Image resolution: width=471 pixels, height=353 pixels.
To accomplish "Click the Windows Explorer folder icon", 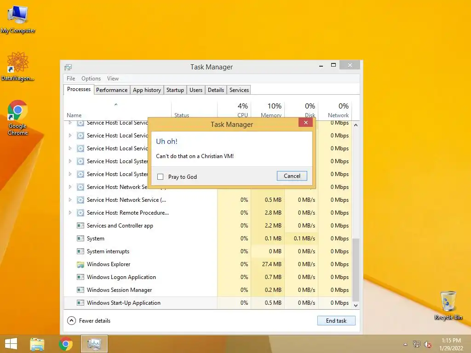I will [80, 264].
